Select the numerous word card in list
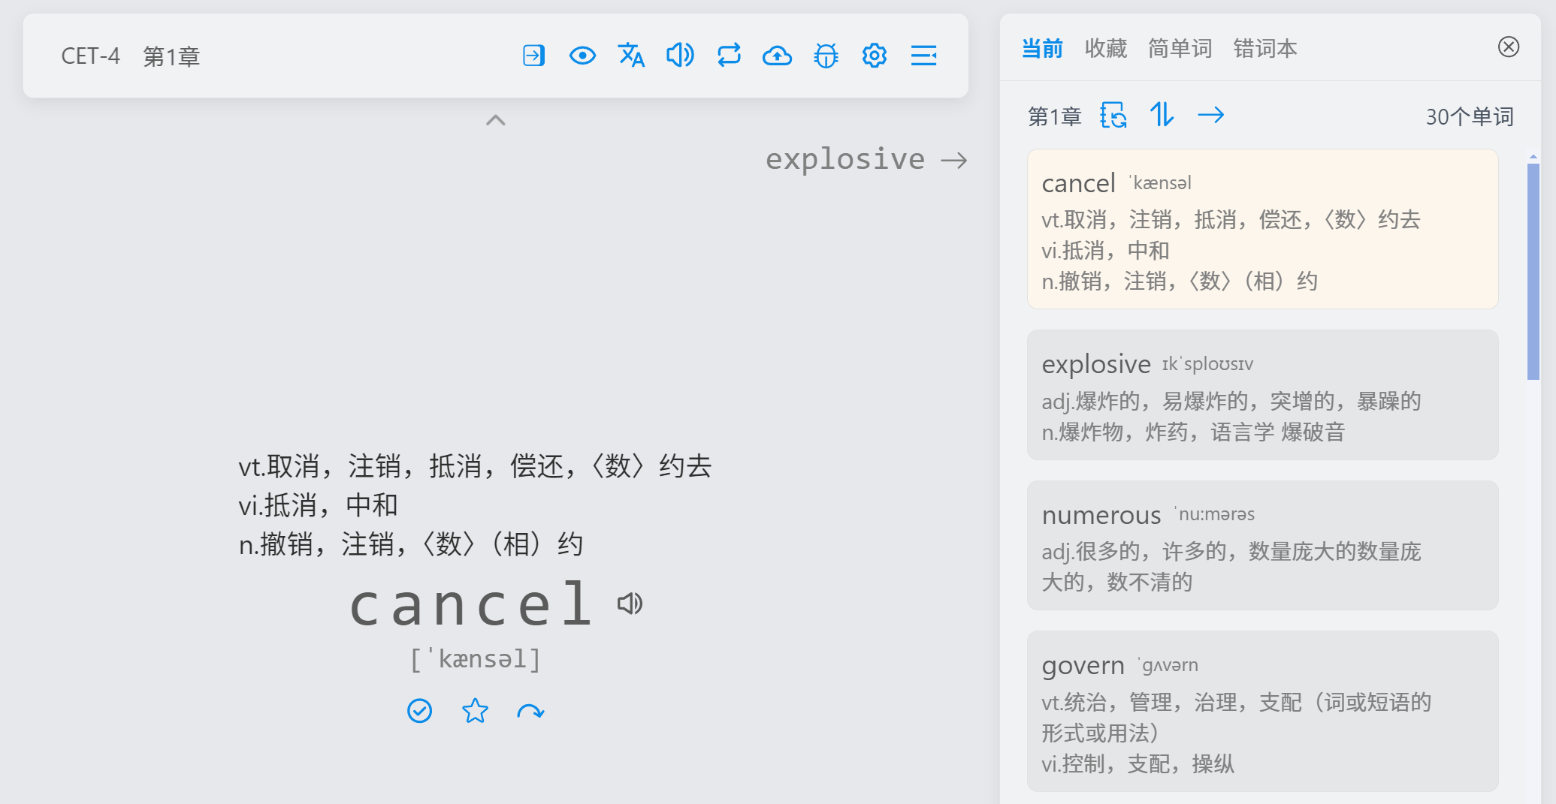The width and height of the screenshot is (1556, 804). [1262, 546]
